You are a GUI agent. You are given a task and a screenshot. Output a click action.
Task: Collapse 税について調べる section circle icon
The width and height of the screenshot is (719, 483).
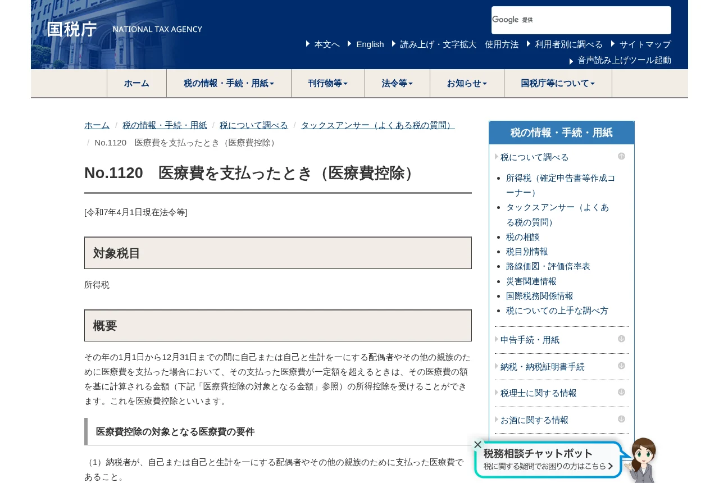[x=621, y=156]
